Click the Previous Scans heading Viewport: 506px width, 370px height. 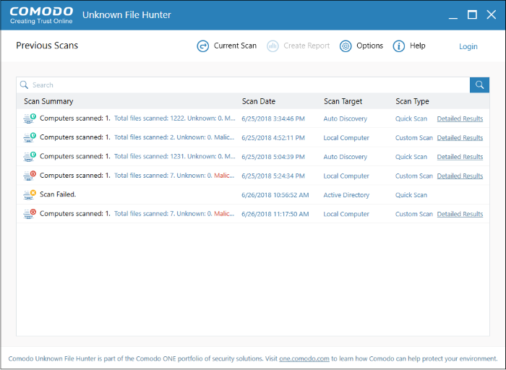pyautogui.click(x=47, y=46)
